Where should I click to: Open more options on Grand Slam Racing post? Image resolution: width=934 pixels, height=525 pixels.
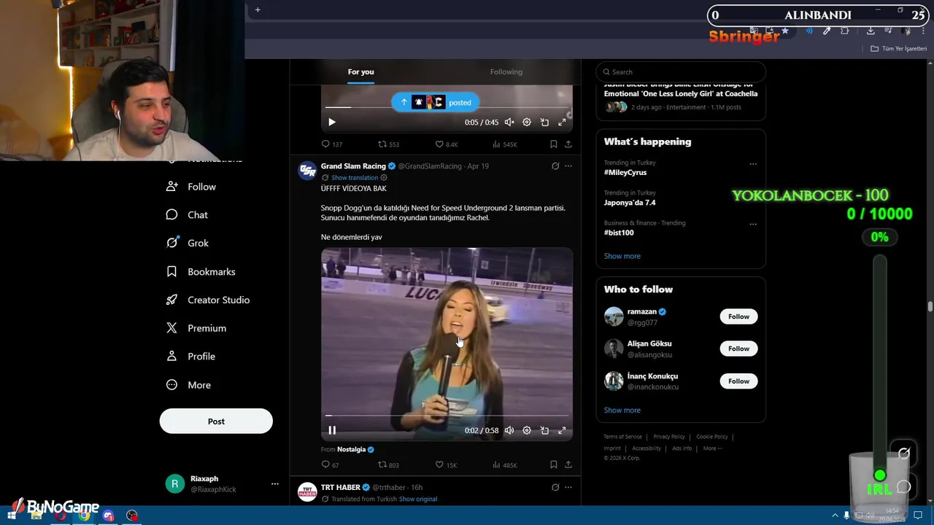[568, 166]
